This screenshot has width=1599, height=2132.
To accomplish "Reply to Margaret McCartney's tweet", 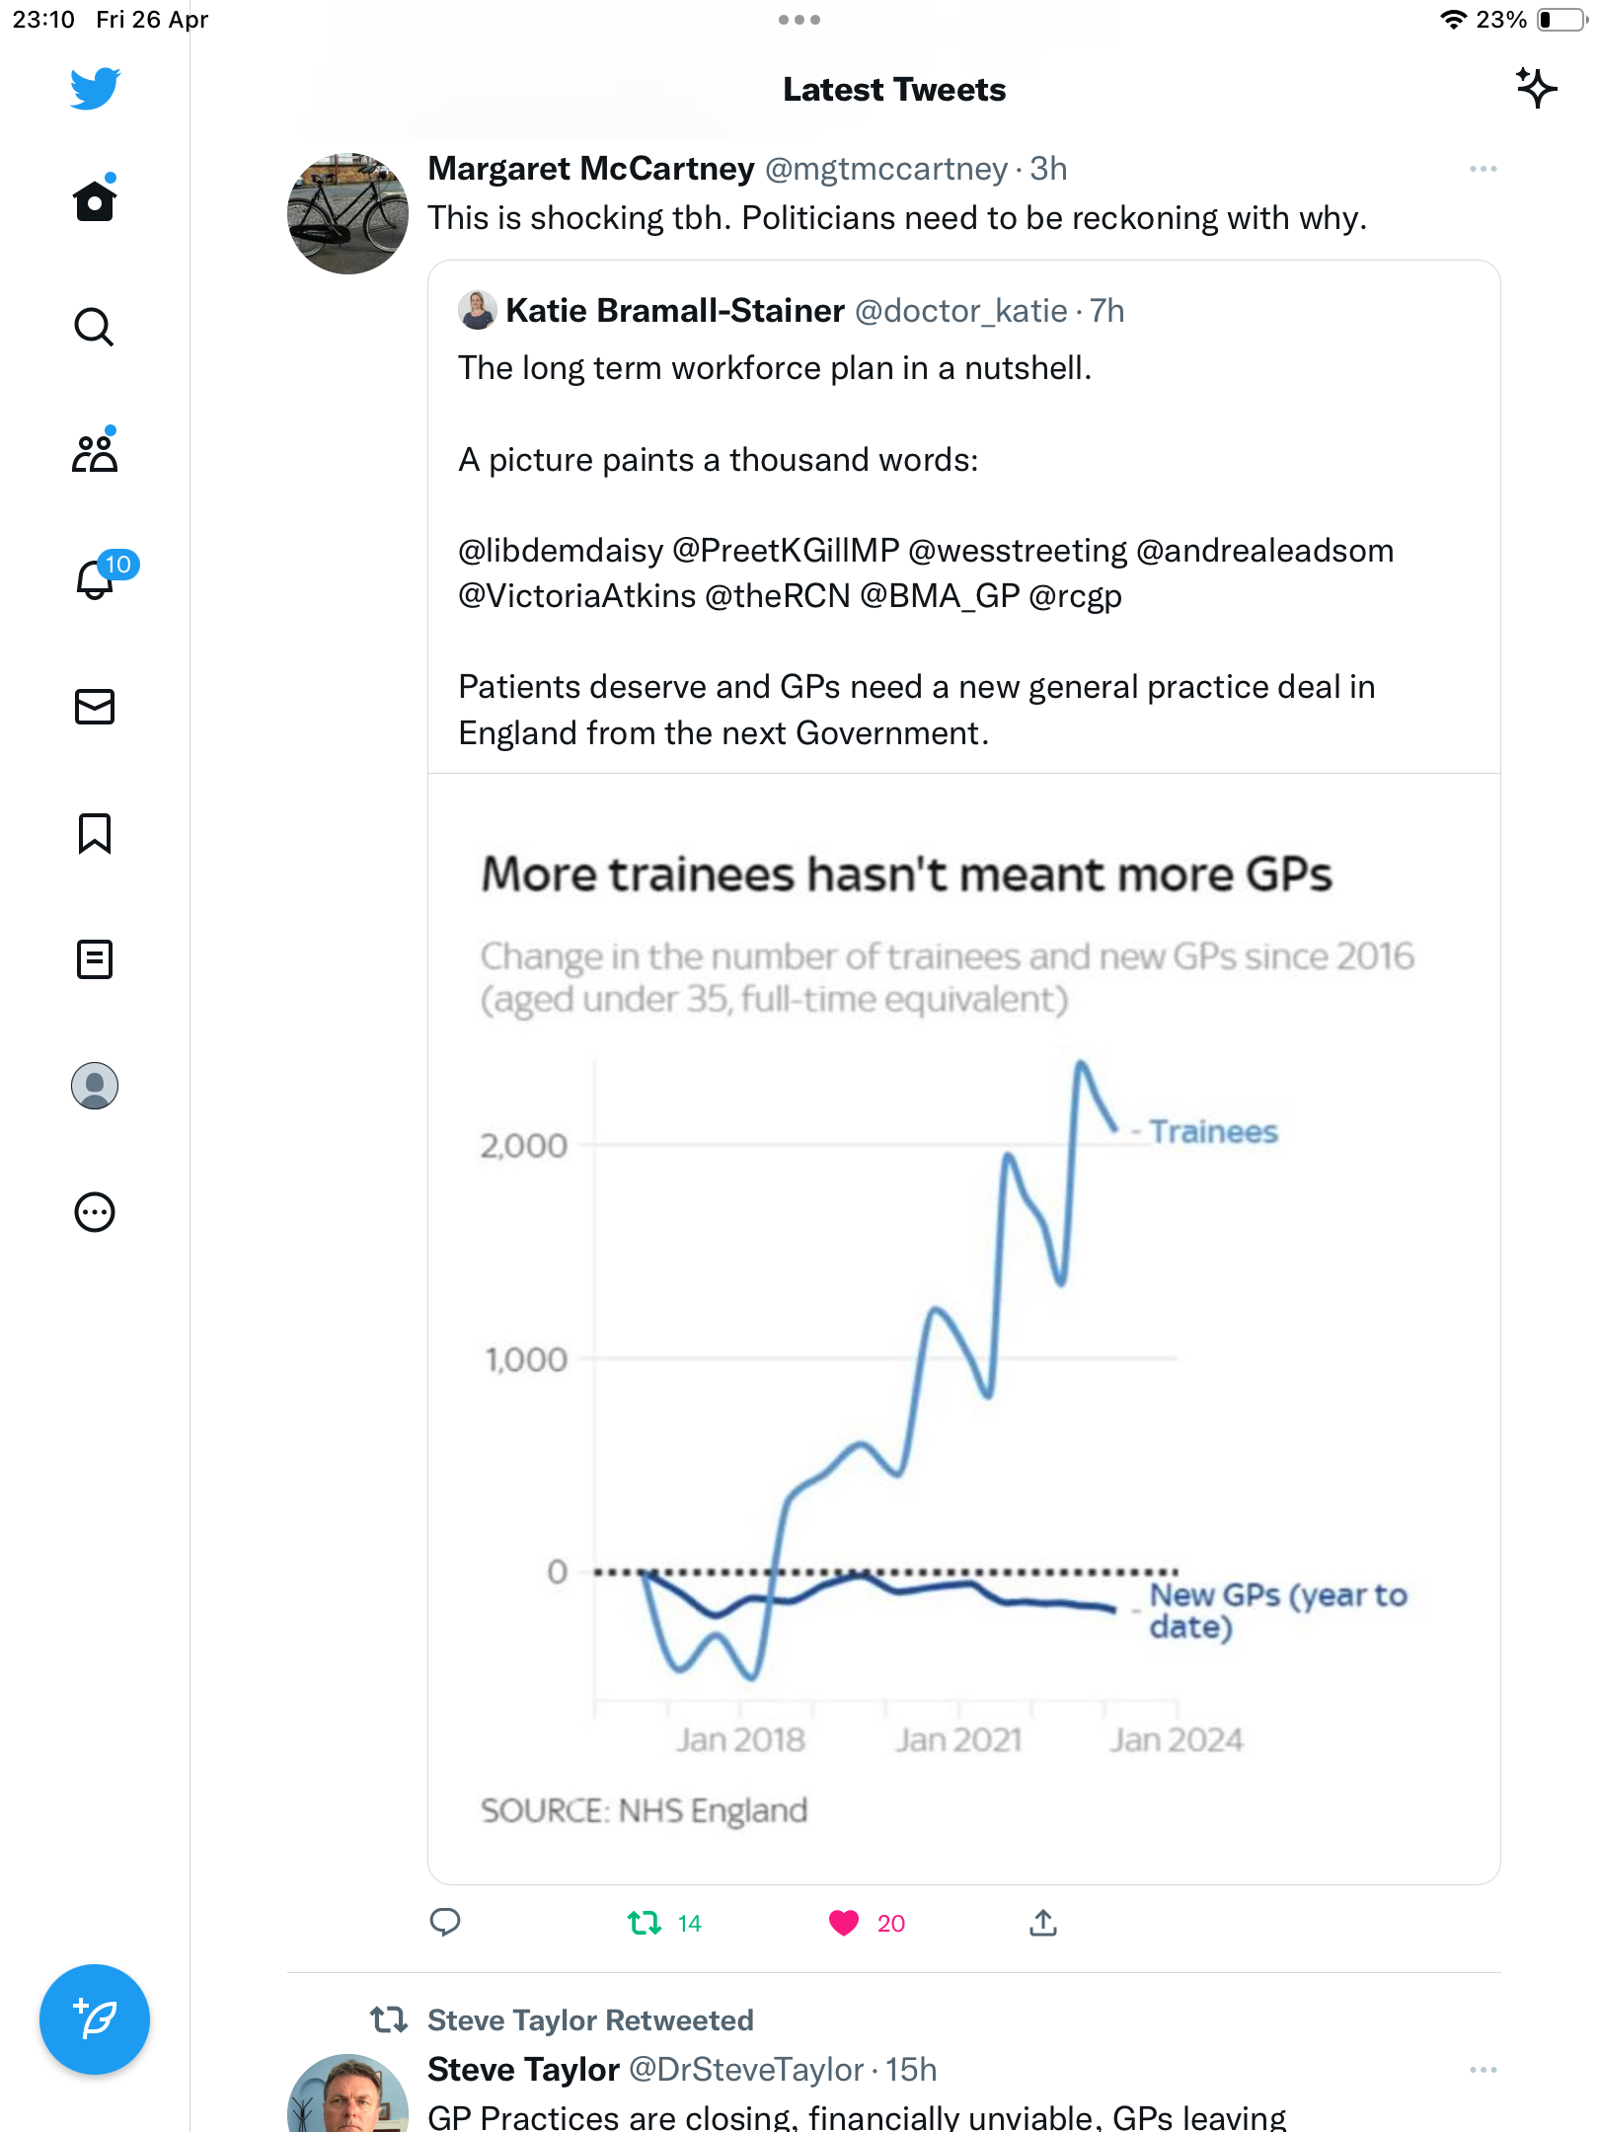I will (445, 1922).
